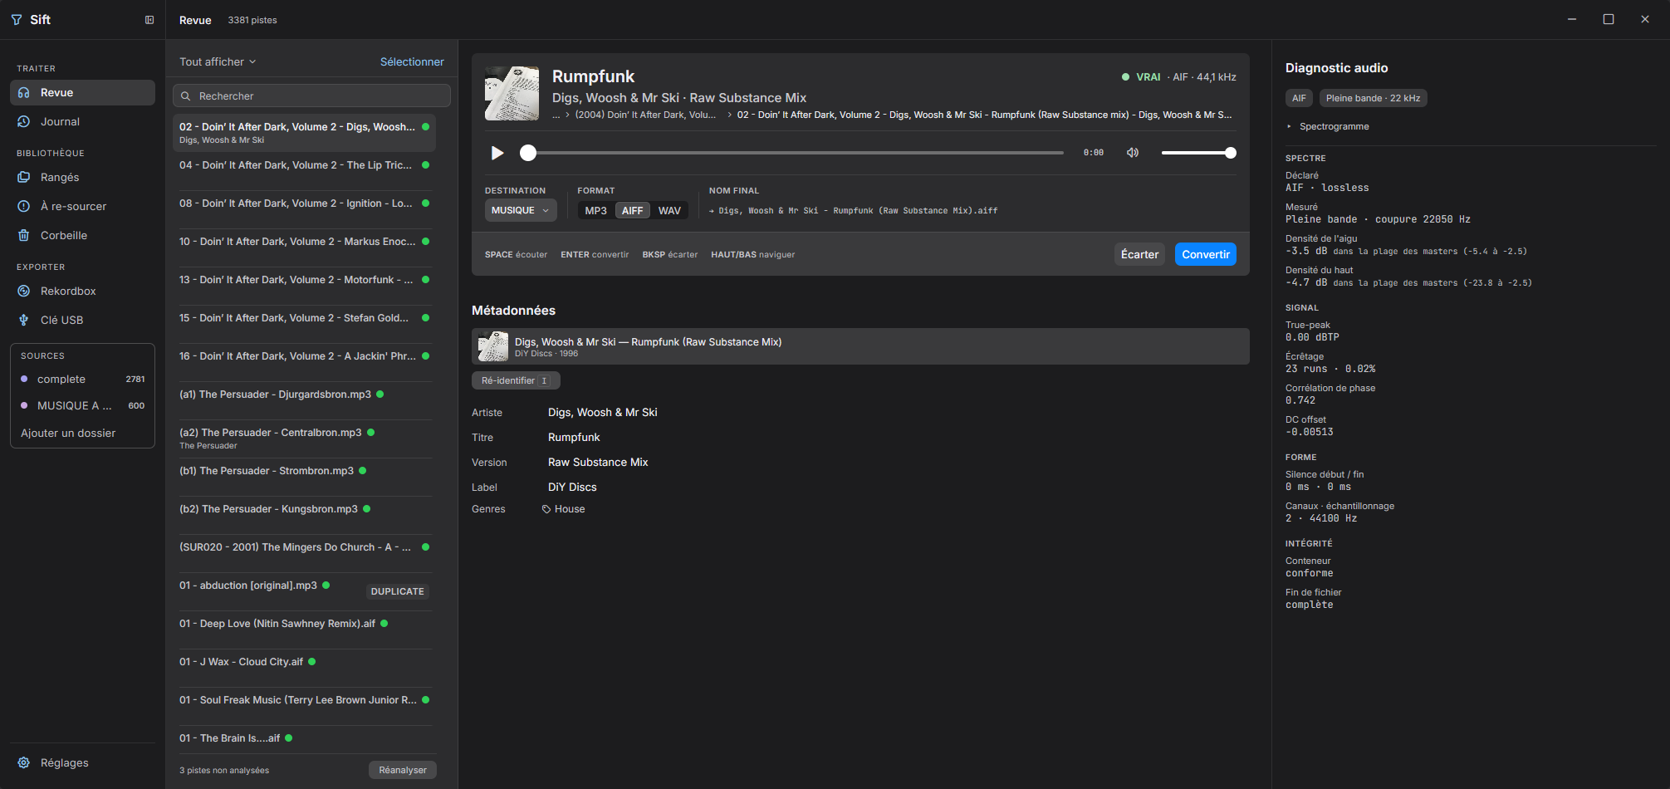Collapse the sidebar with the panel icon
1670x789 pixels.
[x=149, y=20]
